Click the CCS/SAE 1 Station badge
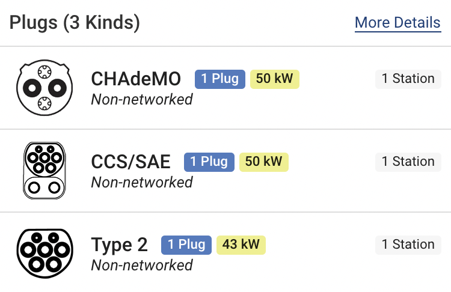The height and width of the screenshot is (292, 451). pyautogui.click(x=408, y=162)
